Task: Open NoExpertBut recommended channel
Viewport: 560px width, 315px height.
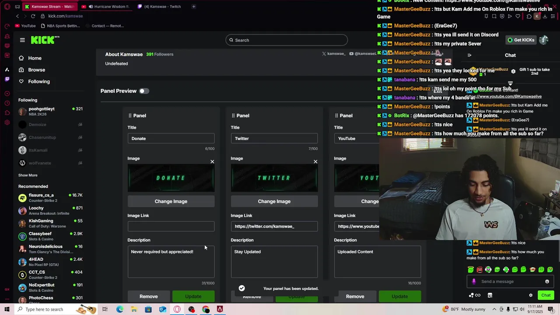Action: [50, 287]
